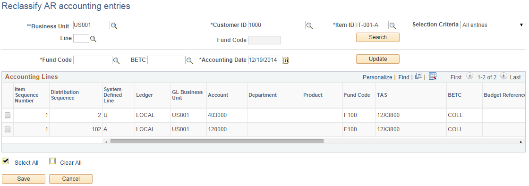Click the Clear All link

[71, 163]
